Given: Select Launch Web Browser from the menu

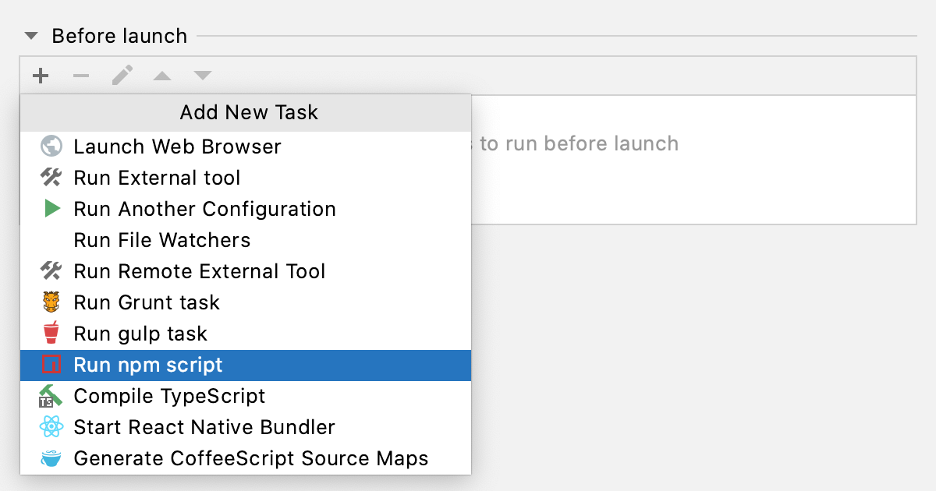Looking at the screenshot, I should [x=176, y=146].
